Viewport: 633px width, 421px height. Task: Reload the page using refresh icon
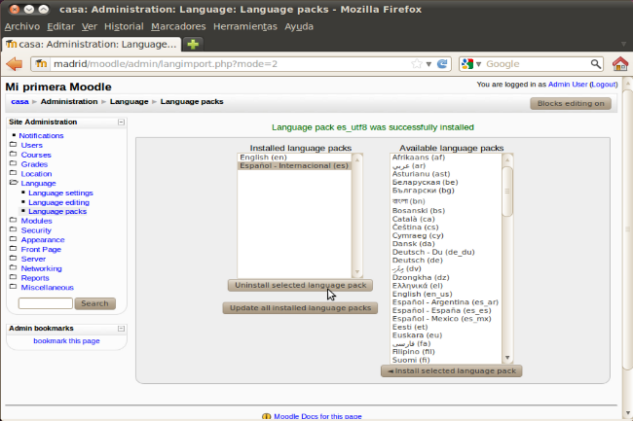coord(443,64)
